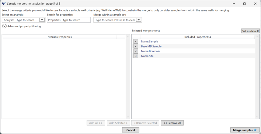Click the Available Properties column header

tap(60, 37)
